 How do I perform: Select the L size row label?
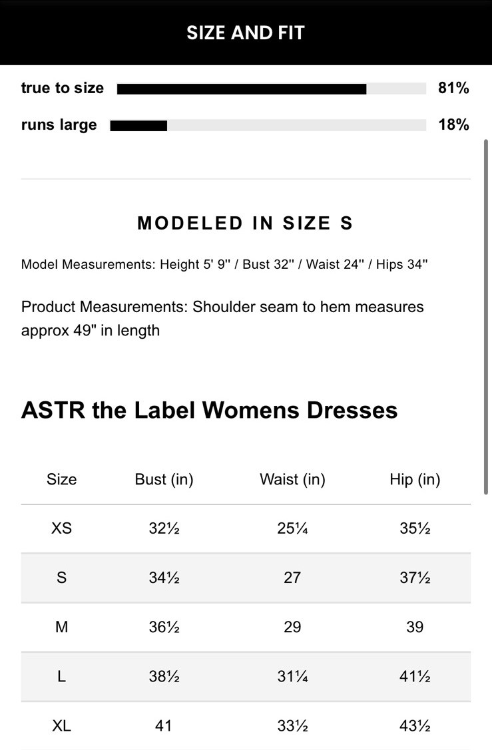pos(61,676)
